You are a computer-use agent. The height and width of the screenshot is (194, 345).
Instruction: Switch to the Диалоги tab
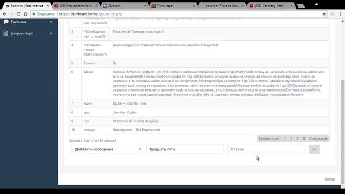pyautogui.click(x=125, y=6)
